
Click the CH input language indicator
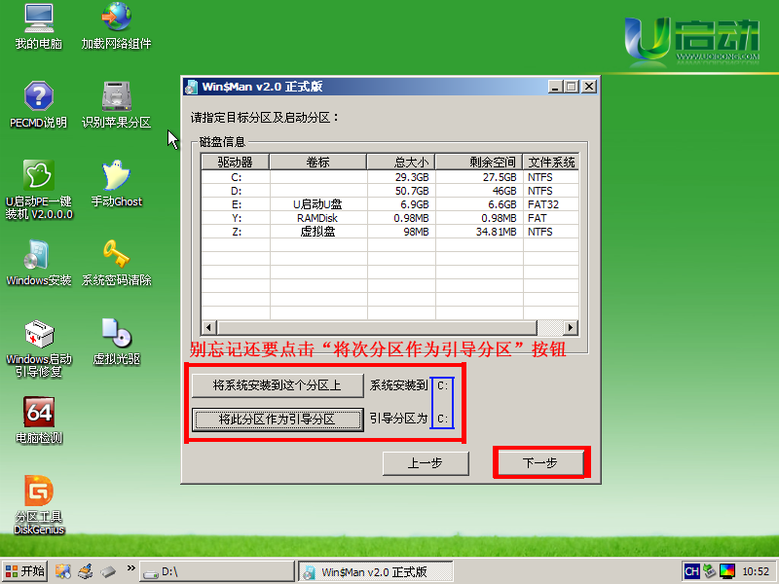coord(691,571)
